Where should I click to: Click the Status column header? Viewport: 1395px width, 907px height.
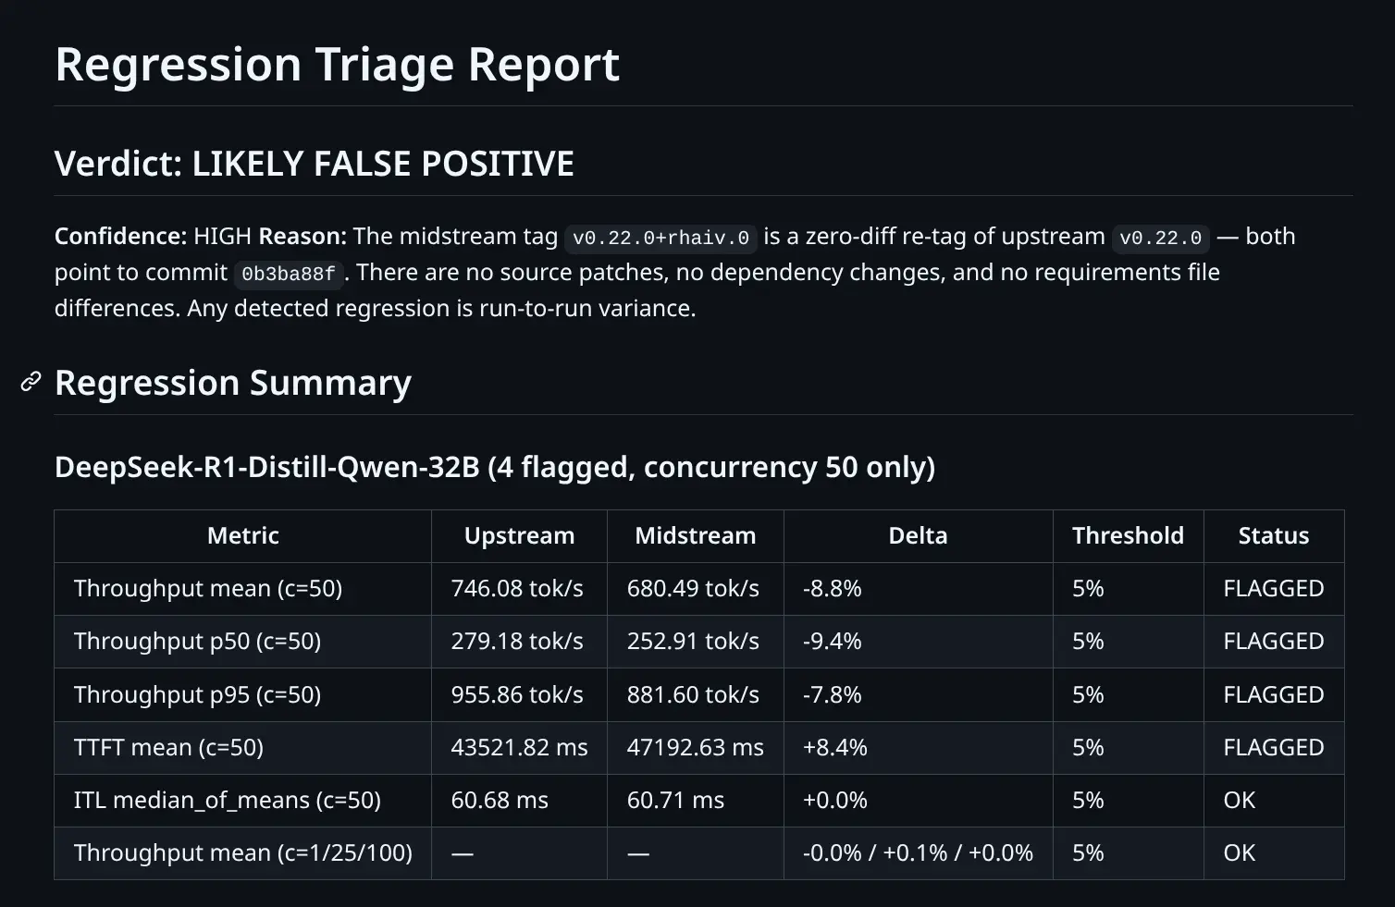(x=1274, y=536)
